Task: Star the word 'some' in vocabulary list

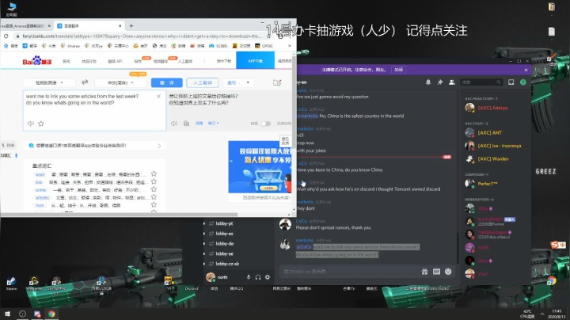Action: pos(154,189)
